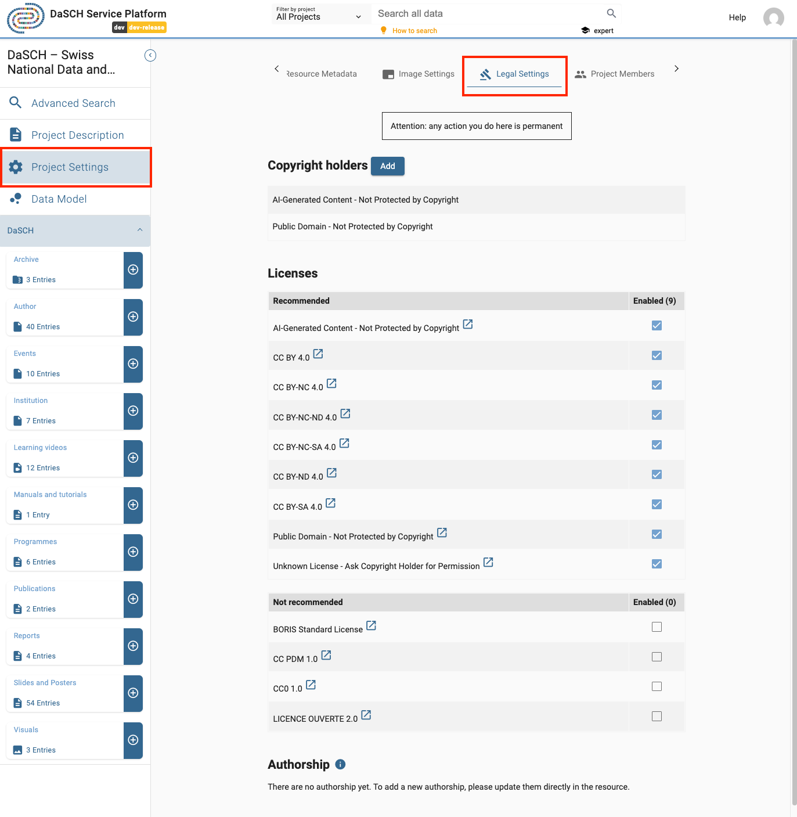The height and width of the screenshot is (817, 797).
Task: Enable the CC0 1.0 license checkbox
Action: point(657,686)
